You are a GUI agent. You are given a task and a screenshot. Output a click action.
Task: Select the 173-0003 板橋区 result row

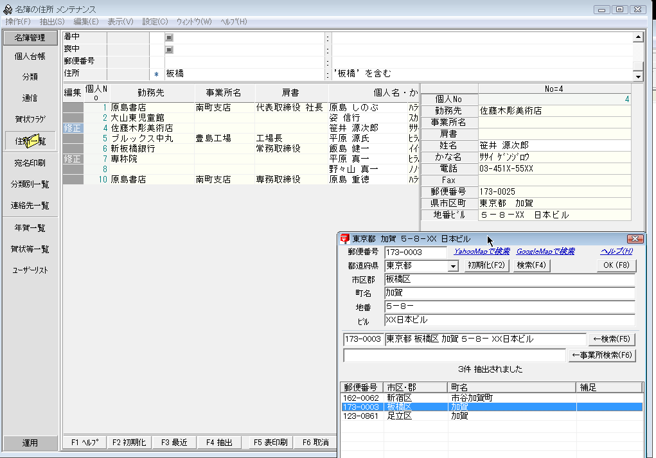492,407
